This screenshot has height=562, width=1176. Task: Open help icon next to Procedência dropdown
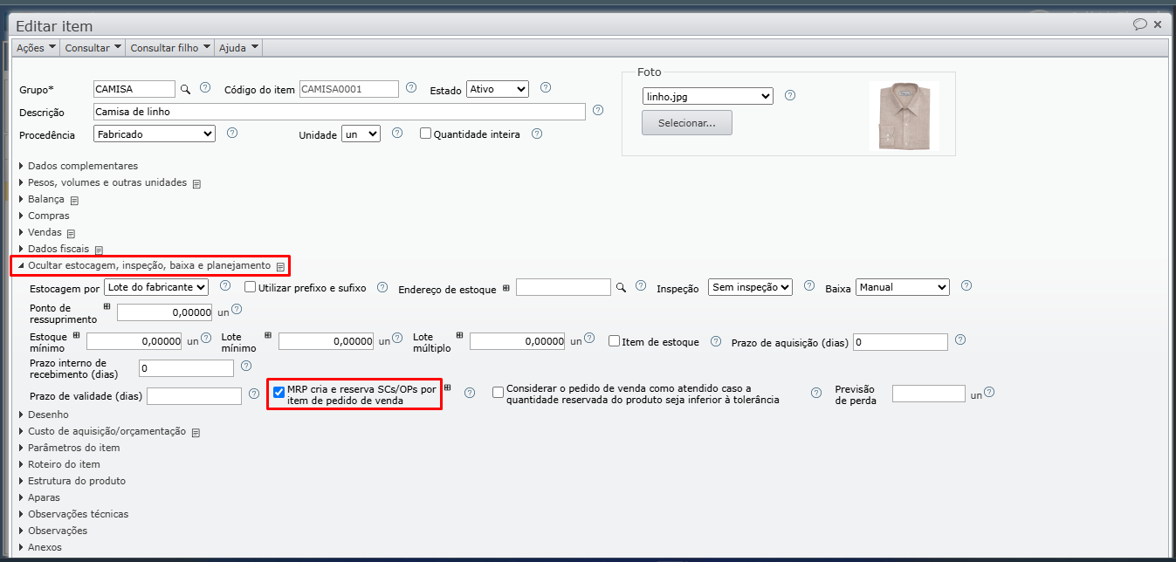click(232, 133)
